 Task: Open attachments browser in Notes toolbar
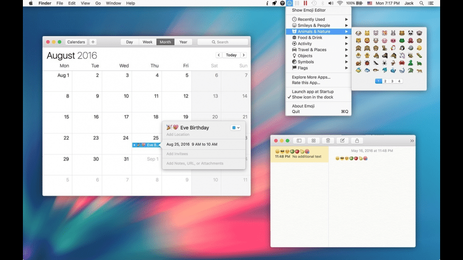point(313,141)
